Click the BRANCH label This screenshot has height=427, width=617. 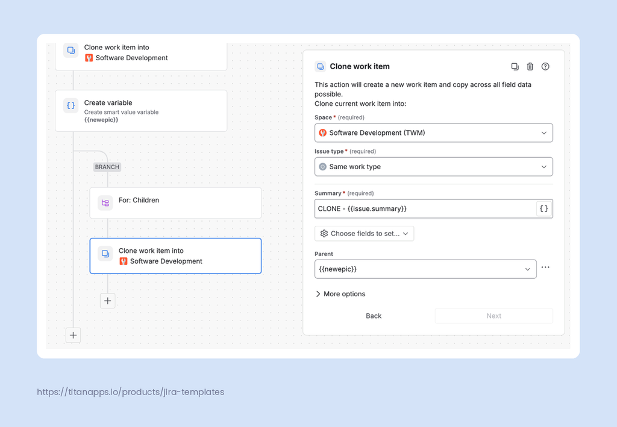click(107, 167)
